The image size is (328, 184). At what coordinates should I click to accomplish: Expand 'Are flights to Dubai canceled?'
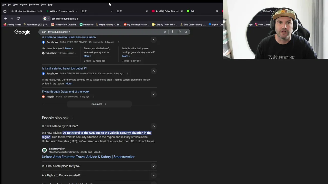point(153,175)
